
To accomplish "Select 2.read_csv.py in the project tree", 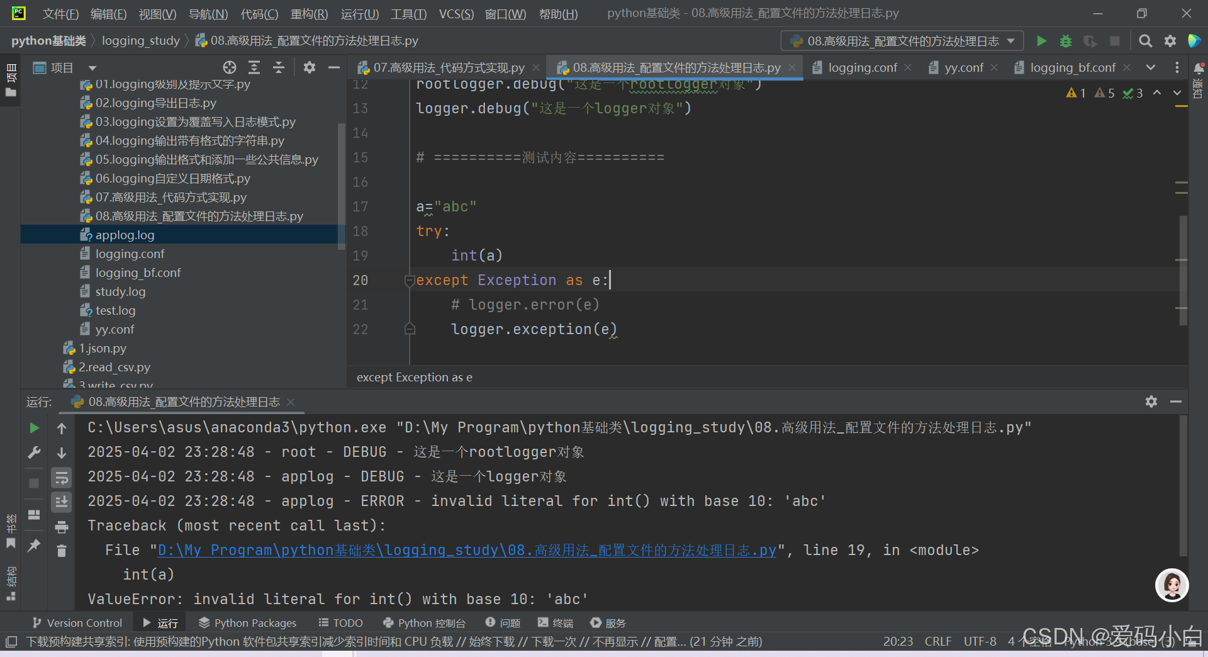I will point(114,367).
